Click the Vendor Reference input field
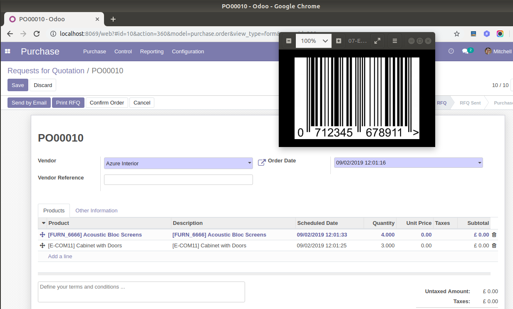Screen dimensions: 513x309 [178, 179]
